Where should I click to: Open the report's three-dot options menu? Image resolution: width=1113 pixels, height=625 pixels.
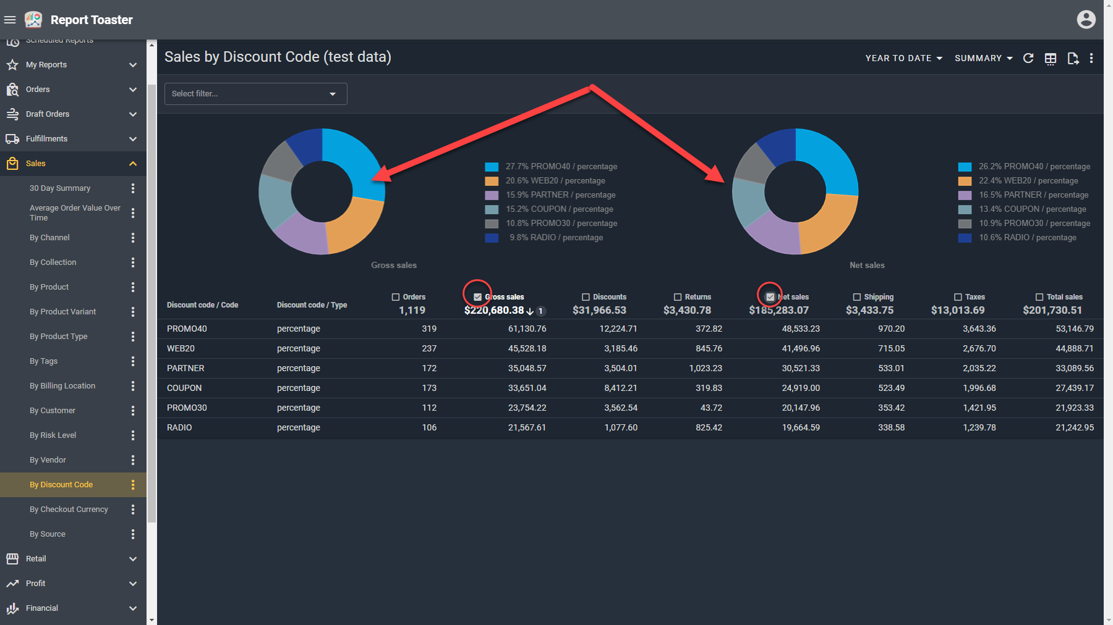tap(1091, 58)
